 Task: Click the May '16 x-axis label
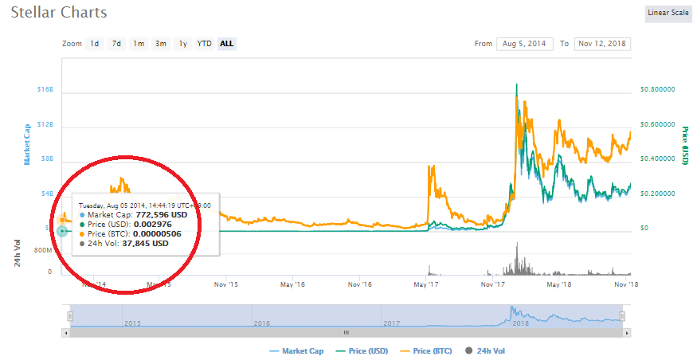(292, 284)
